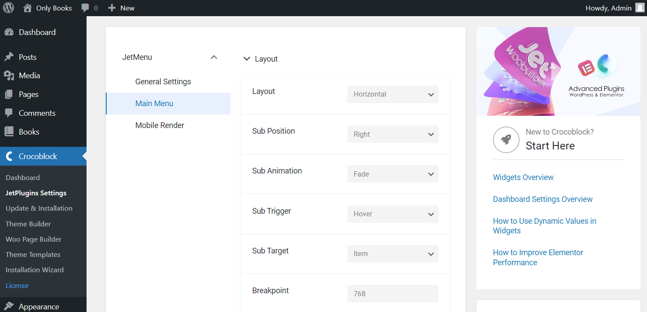Click the Breakpoint input field
Image resolution: width=647 pixels, height=312 pixels.
393,294
